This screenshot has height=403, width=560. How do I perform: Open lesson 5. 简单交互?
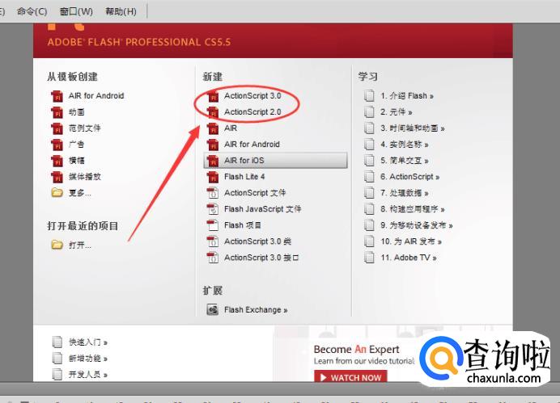pos(405,161)
